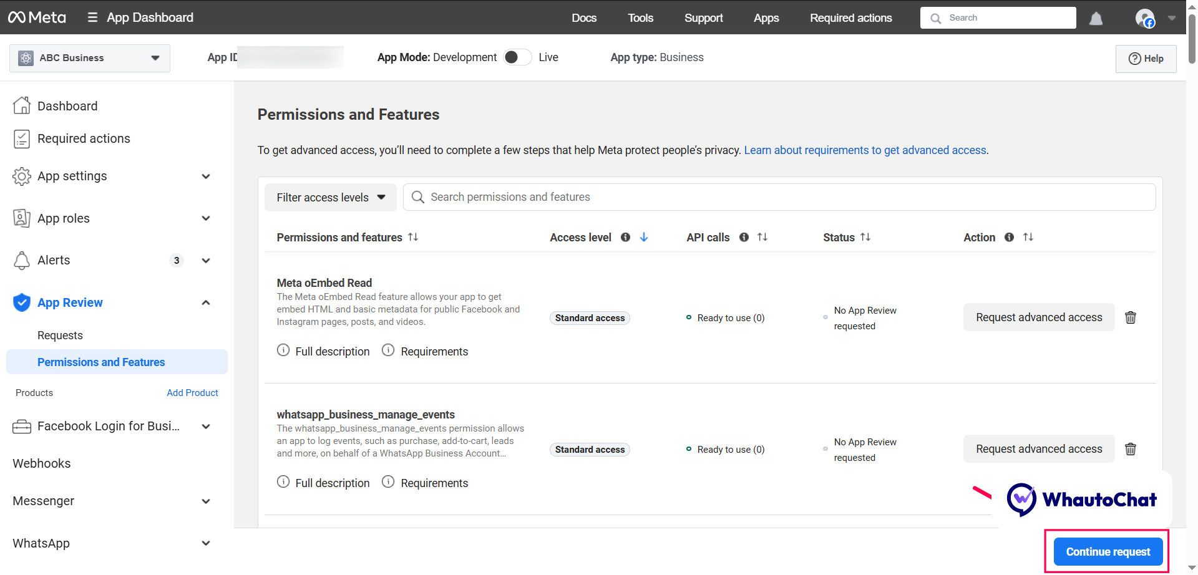Click the Continue request button
The width and height of the screenshot is (1198, 575).
tap(1108, 552)
